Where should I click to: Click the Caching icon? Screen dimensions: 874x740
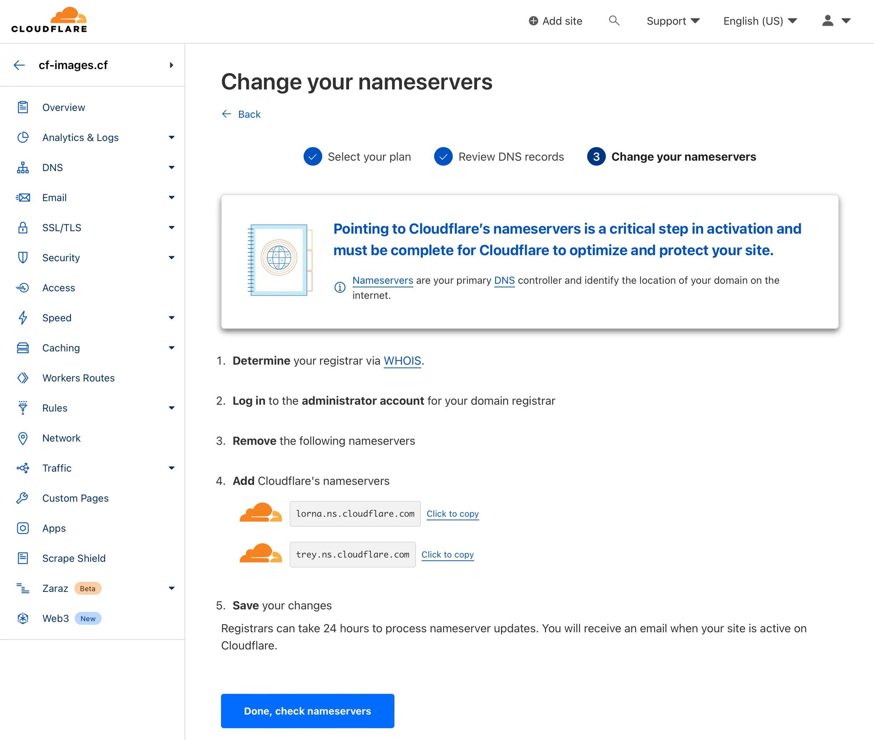tap(23, 347)
